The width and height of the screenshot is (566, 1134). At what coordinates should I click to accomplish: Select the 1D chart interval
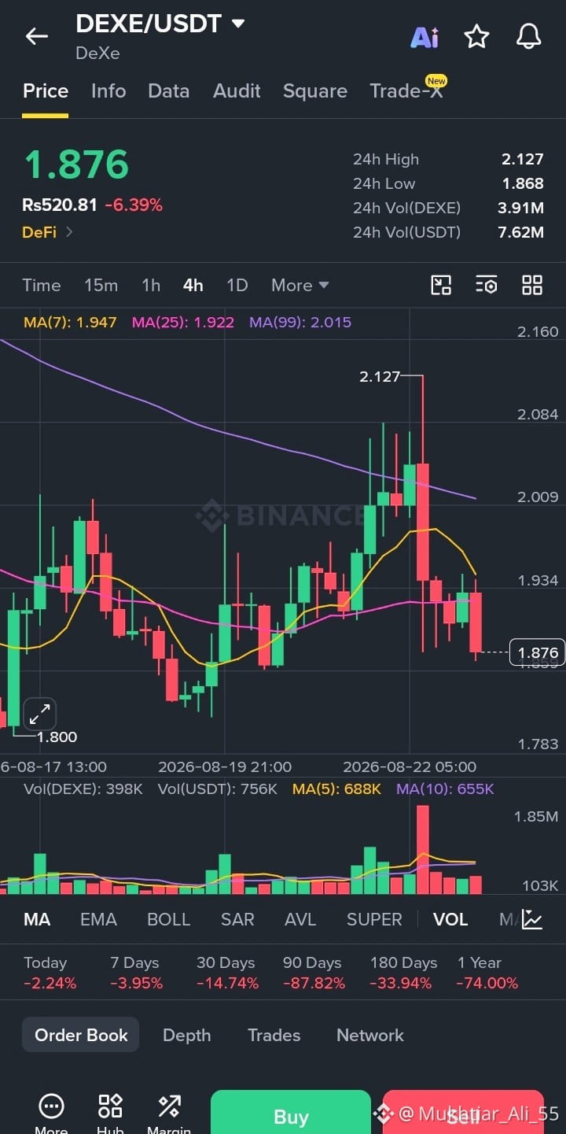(237, 285)
